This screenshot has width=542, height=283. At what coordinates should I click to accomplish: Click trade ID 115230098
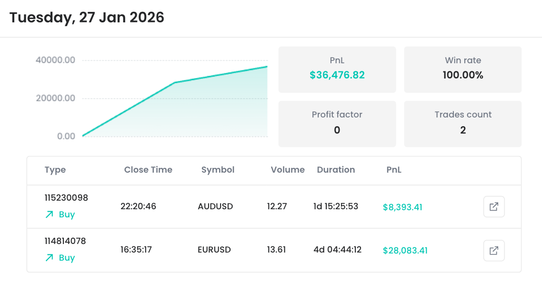click(x=66, y=198)
